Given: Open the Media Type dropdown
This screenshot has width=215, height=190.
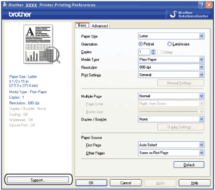Looking at the screenshot, I should coord(171,59).
